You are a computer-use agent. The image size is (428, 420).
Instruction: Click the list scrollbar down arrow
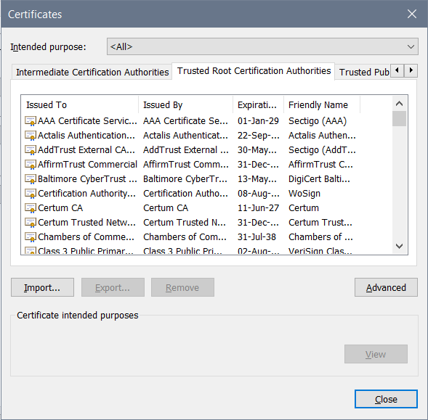399,246
